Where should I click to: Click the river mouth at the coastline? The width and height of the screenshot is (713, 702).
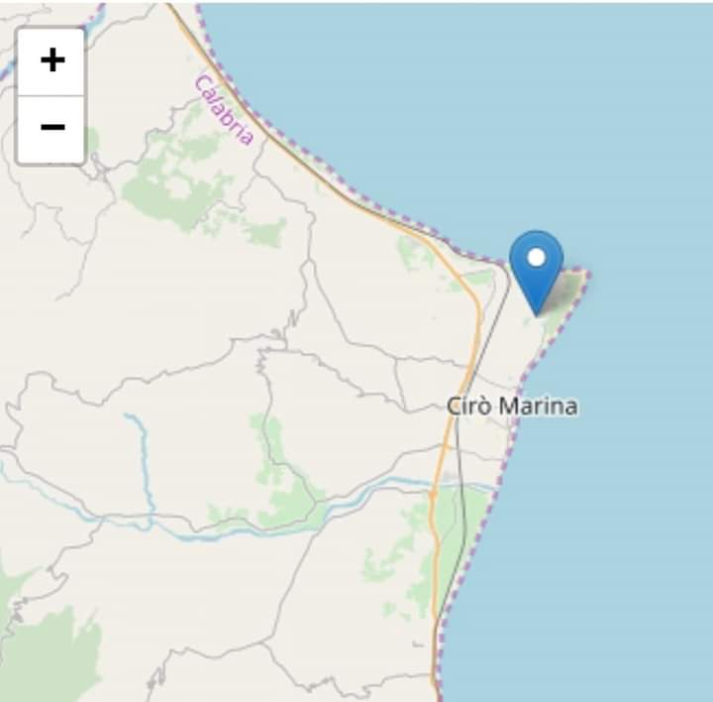coord(495,489)
